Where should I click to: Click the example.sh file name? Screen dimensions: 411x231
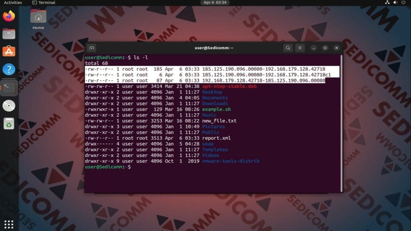click(x=216, y=109)
